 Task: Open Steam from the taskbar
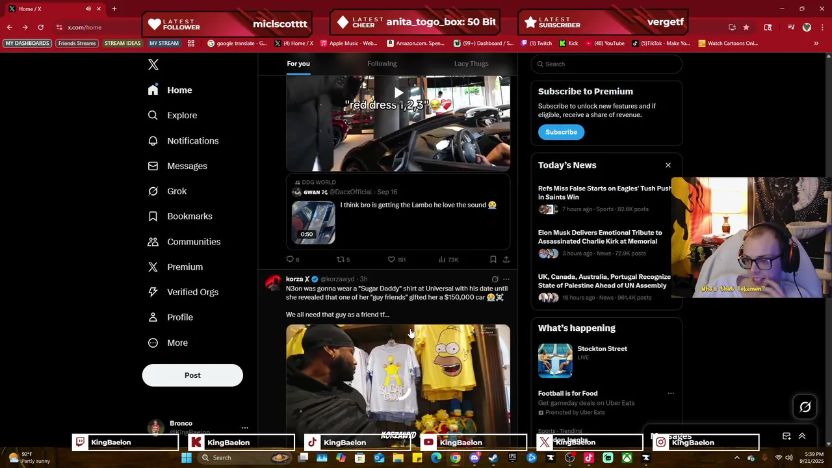tap(493, 458)
